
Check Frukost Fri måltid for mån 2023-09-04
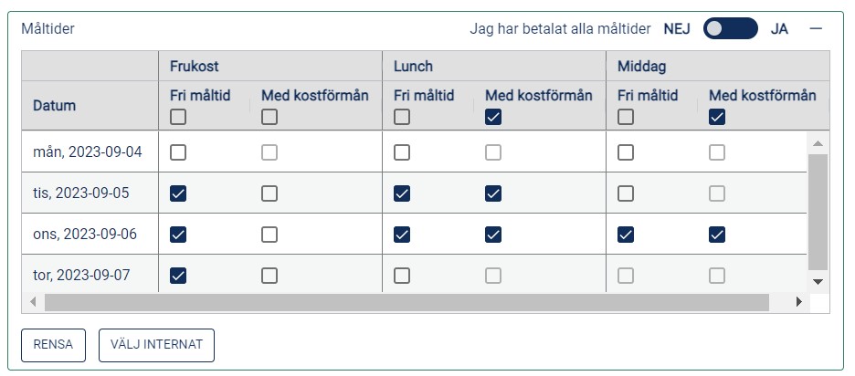pos(178,152)
